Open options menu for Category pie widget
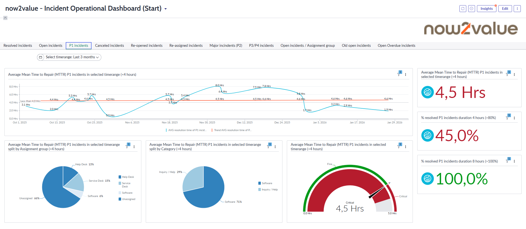 pos(275,147)
